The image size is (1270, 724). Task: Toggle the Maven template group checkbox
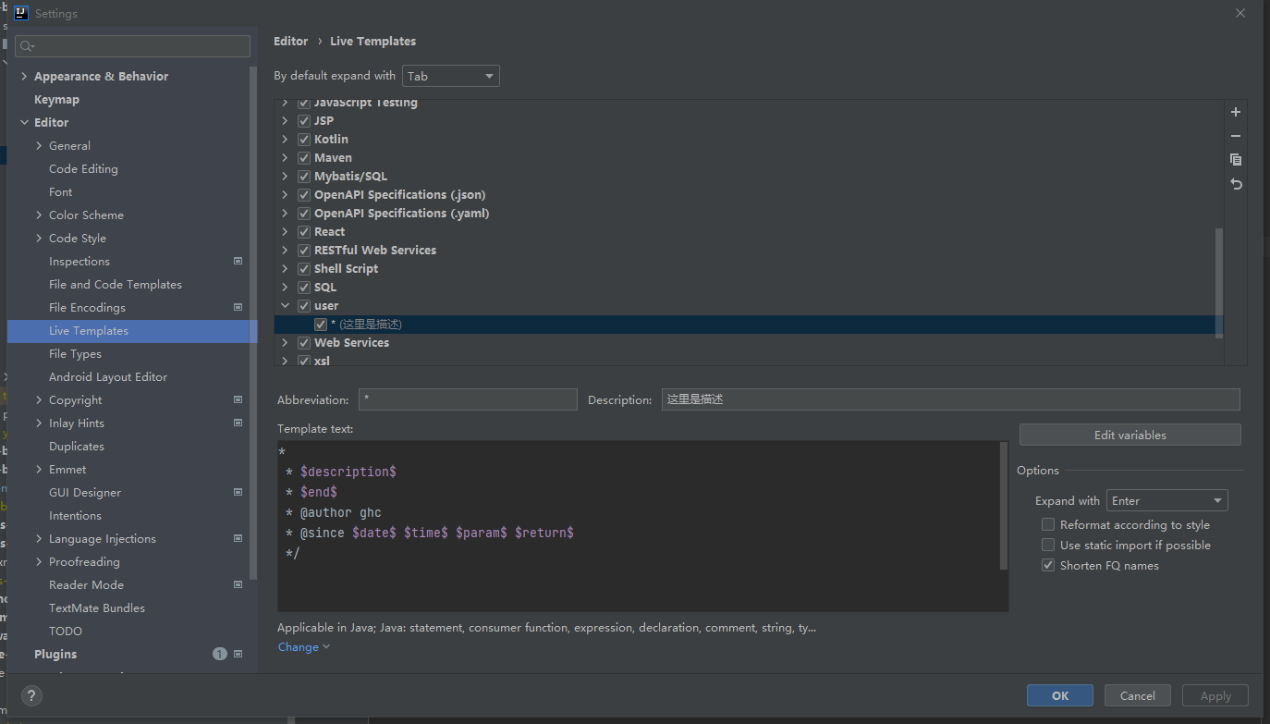(x=303, y=158)
